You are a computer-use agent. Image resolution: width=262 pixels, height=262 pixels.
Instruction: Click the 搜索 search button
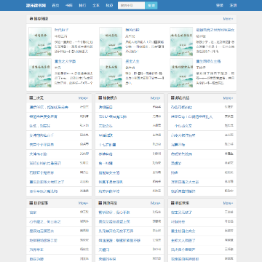pos(151,5)
